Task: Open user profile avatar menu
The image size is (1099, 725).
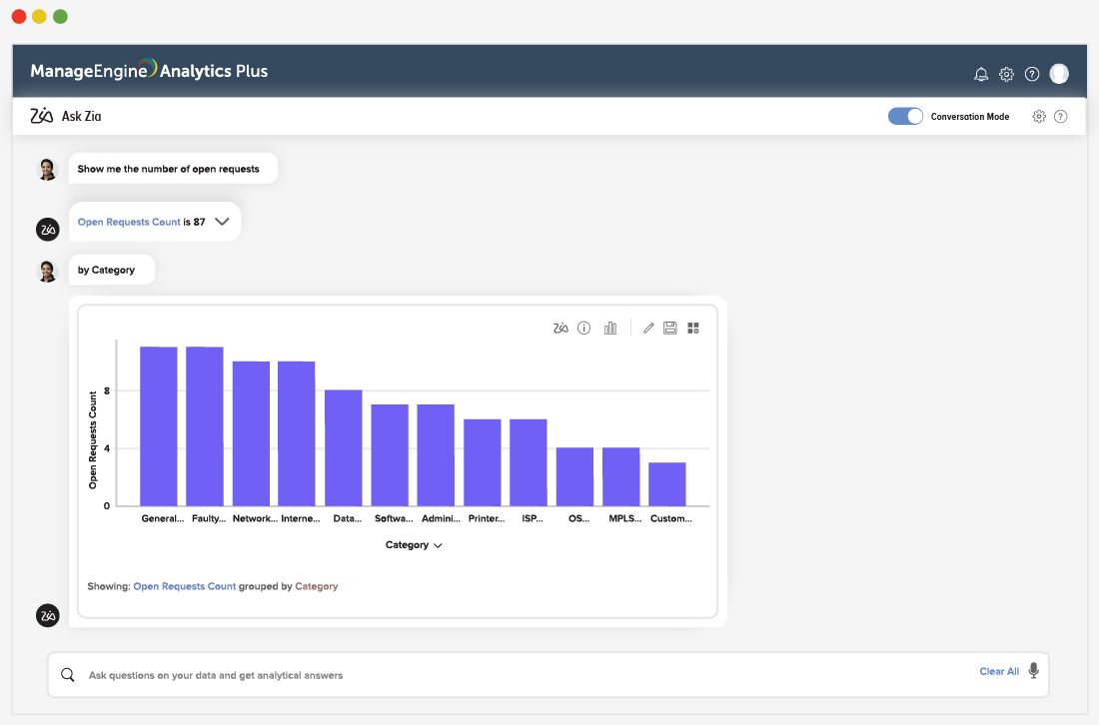Action: (1059, 73)
